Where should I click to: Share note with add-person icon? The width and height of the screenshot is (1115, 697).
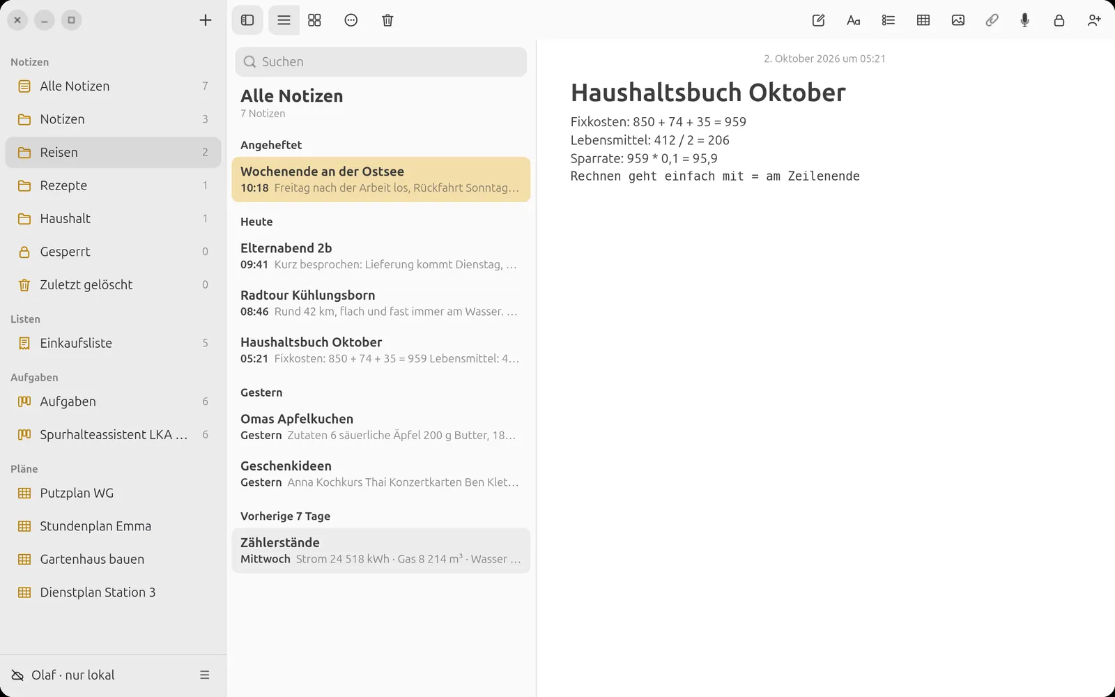[x=1094, y=20]
